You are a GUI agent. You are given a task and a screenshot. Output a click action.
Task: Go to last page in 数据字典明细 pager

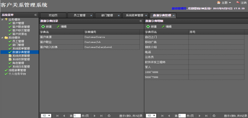click(x=206, y=116)
